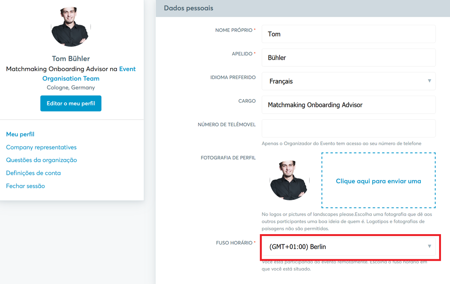The width and height of the screenshot is (450, 284).
Task: Click the sidebar profile avatar of Tom Bühler
Action: [71, 27]
